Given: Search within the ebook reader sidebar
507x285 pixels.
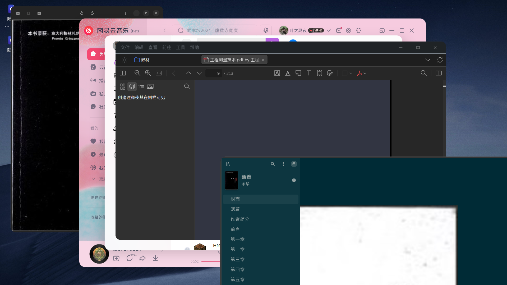Looking at the screenshot, I should pos(273,164).
